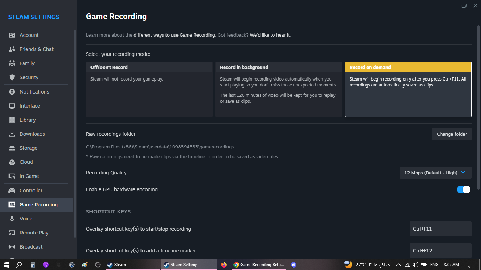
Task: Open OBS Studio from the taskbar
Action: 98,265
